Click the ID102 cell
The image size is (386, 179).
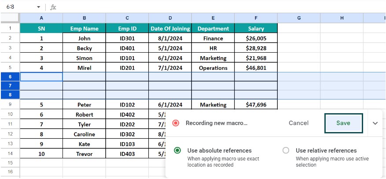click(127, 104)
